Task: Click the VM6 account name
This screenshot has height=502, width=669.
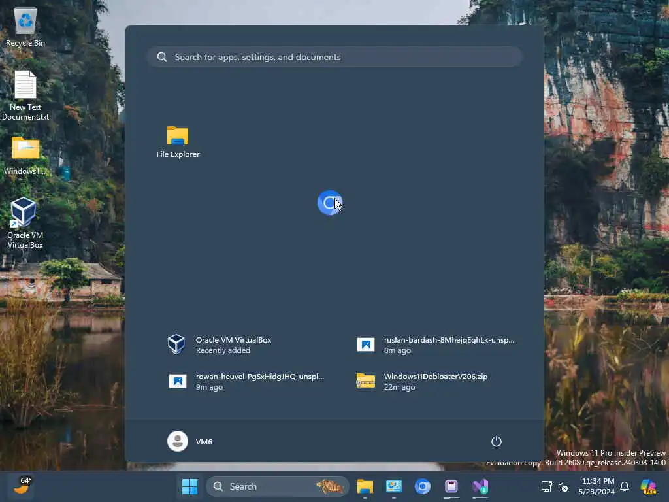Action: click(204, 442)
